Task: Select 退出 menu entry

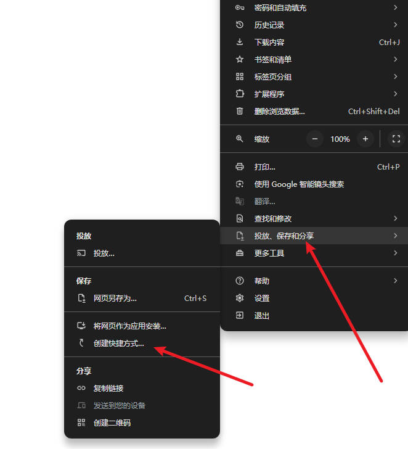Action: point(314,316)
